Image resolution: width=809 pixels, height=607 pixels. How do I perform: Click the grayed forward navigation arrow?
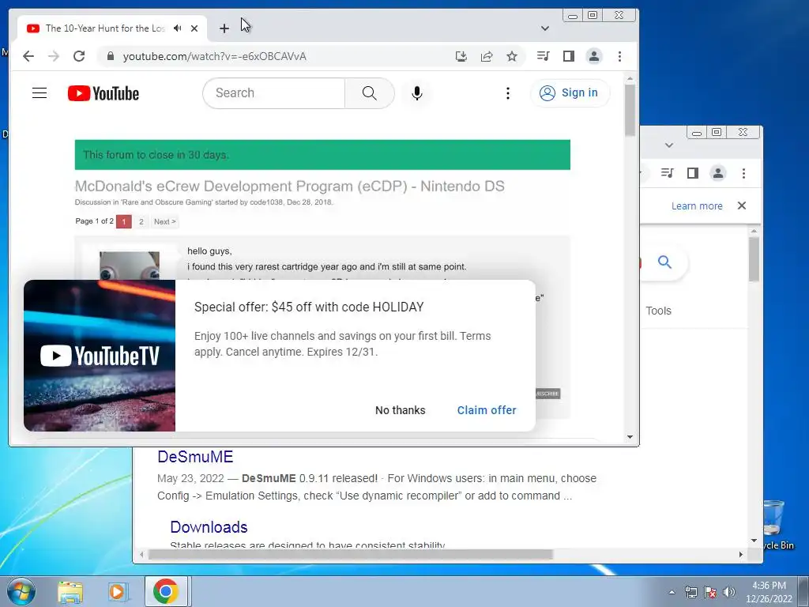click(x=54, y=56)
